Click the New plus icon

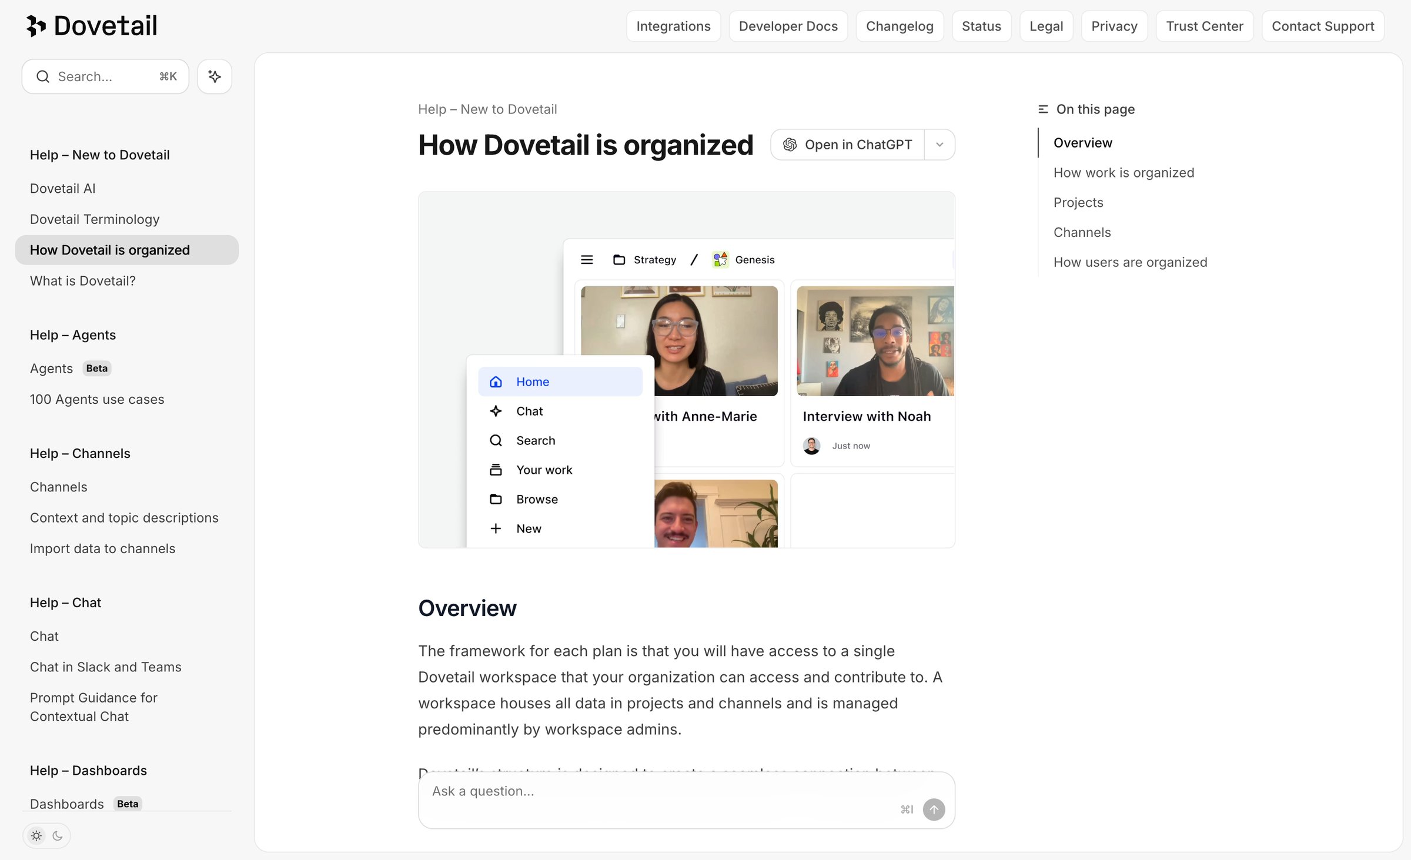[x=496, y=528]
